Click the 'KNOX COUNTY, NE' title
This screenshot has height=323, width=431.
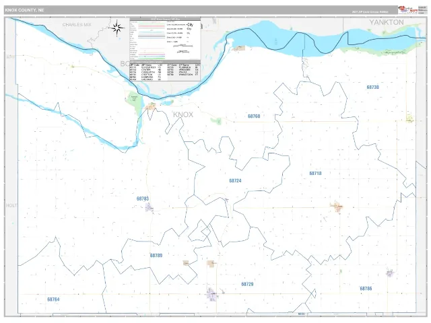click(24, 10)
